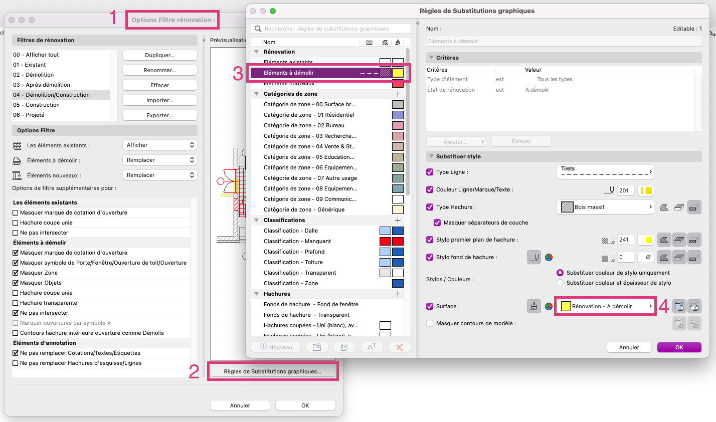
Task: Toggle drafting fill icon on Type Hachure row
Action: (664, 207)
